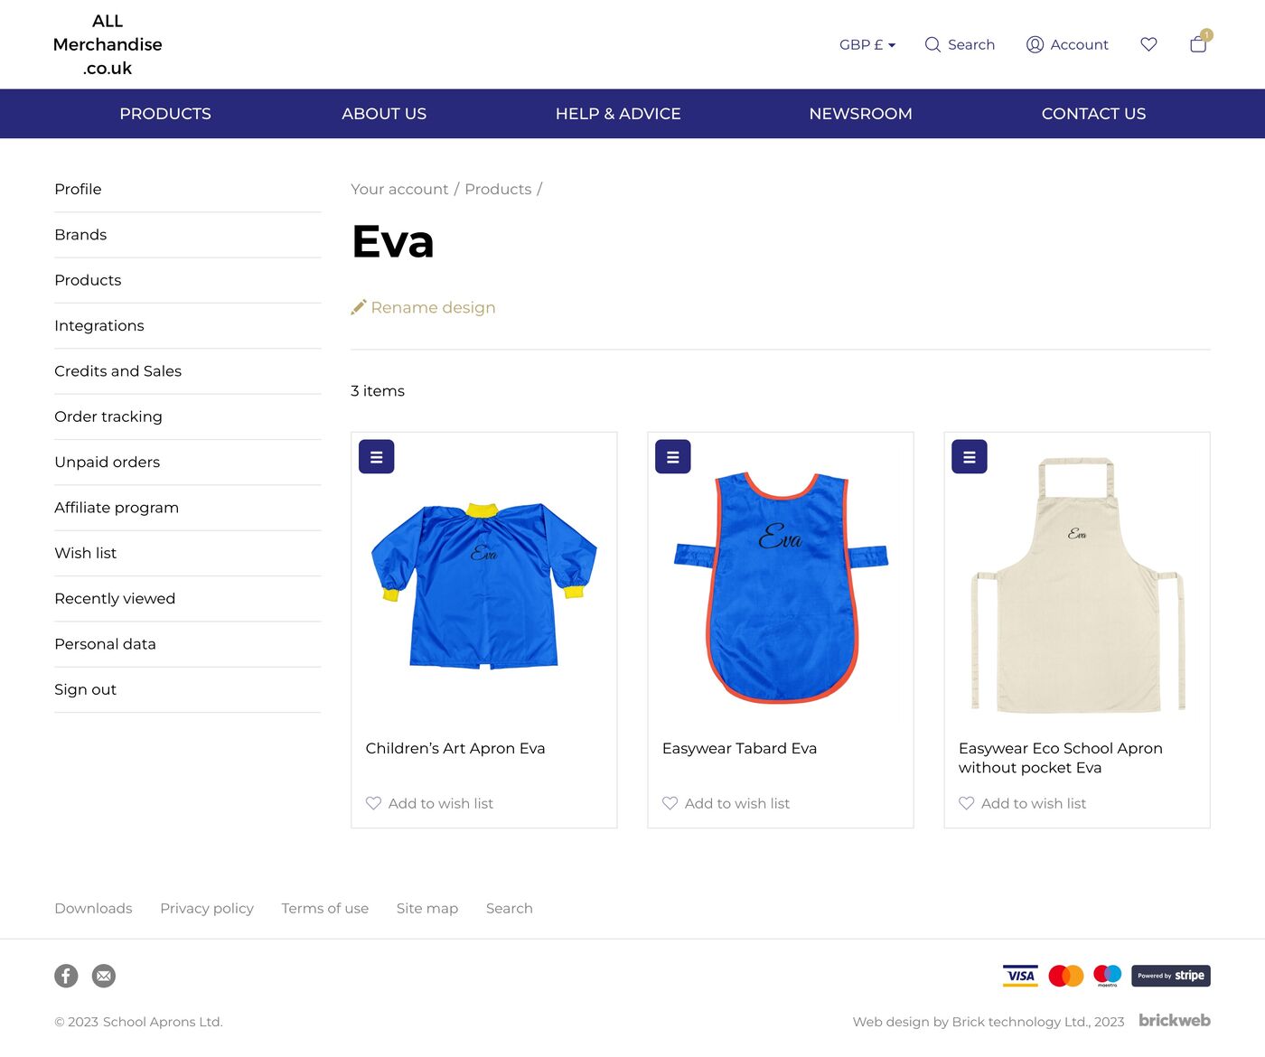
Task: Click the email envelope icon in footer
Action: pos(104,976)
